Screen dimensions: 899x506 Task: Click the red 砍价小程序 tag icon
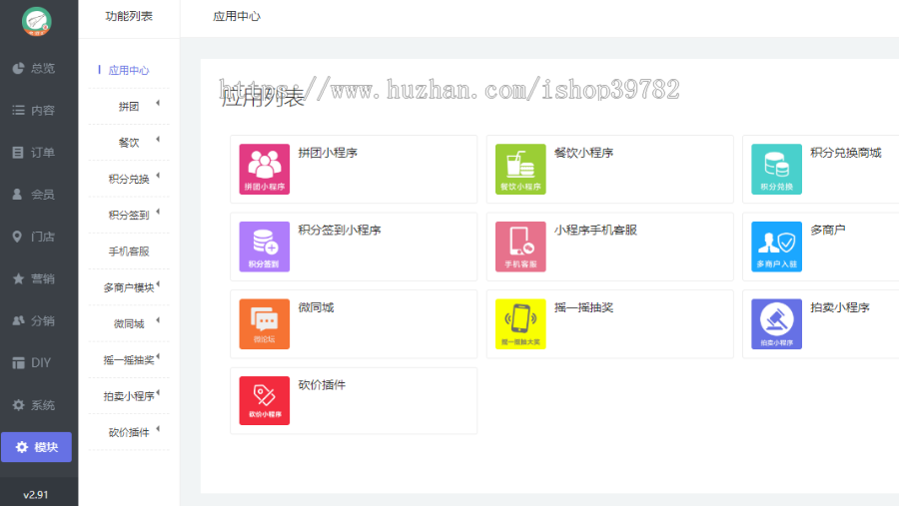point(265,400)
